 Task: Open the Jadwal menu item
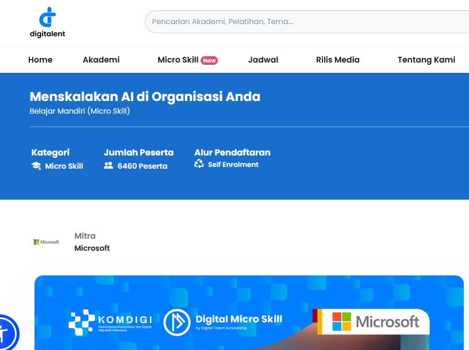pos(263,60)
